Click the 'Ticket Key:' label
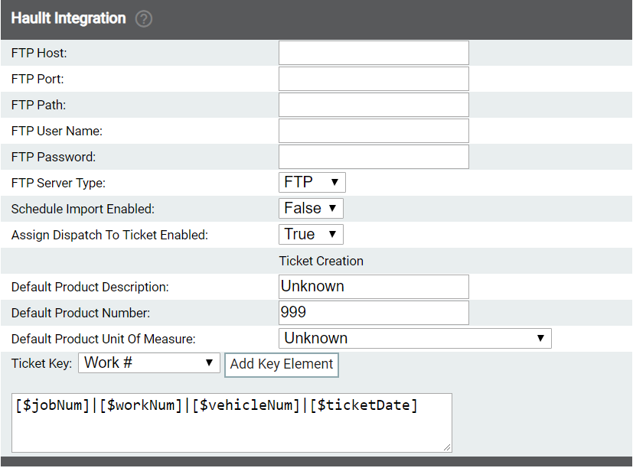Viewport: 633px width, 468px height. (41, 363)
